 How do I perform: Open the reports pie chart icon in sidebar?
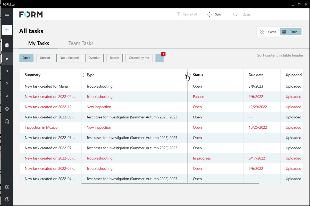(7, 121)
